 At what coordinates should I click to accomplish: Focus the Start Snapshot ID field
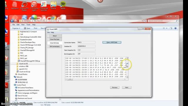(86, 50)
